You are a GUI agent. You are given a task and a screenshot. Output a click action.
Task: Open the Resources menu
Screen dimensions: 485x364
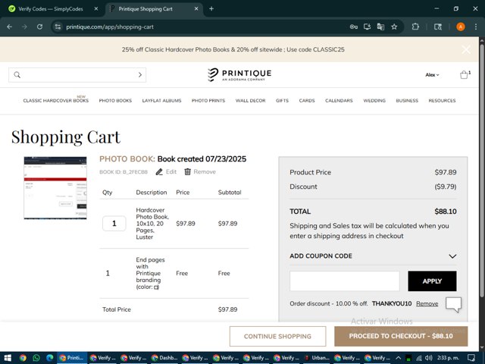(x=442, y=101)
